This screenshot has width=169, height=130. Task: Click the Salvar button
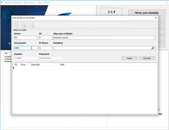click(x=130, y=58)
